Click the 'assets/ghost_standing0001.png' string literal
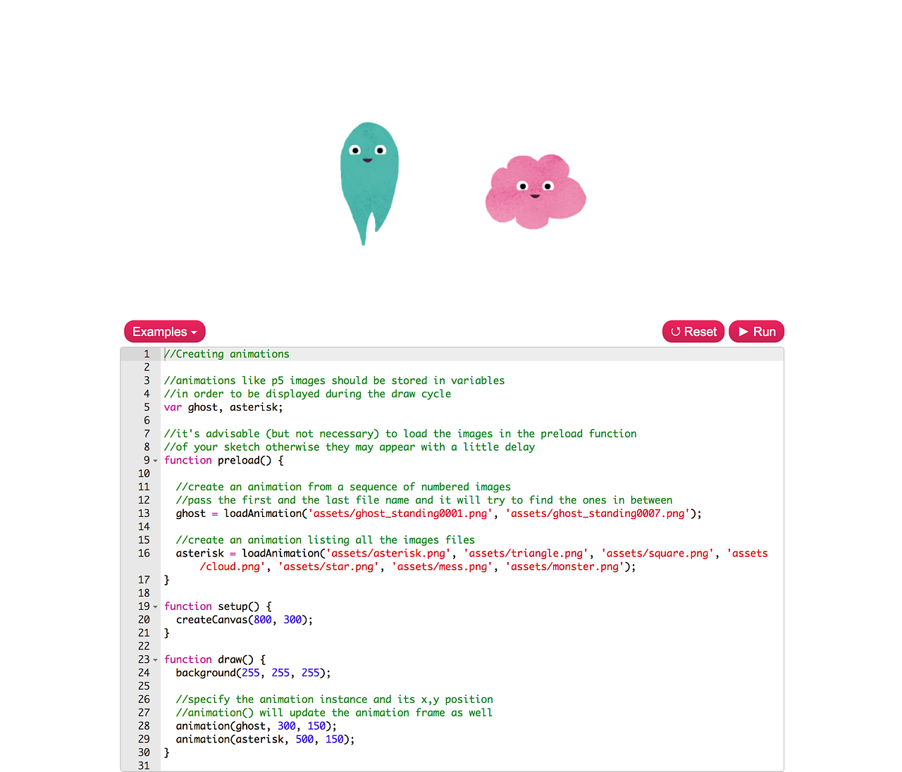Viewport: 902px width, 772px height. (400, 513)
